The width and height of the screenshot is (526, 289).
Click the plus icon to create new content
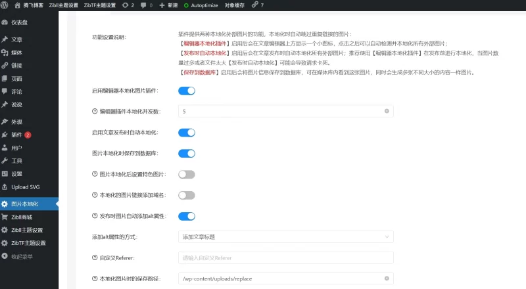pyautogui.click(x=162, y=5)
